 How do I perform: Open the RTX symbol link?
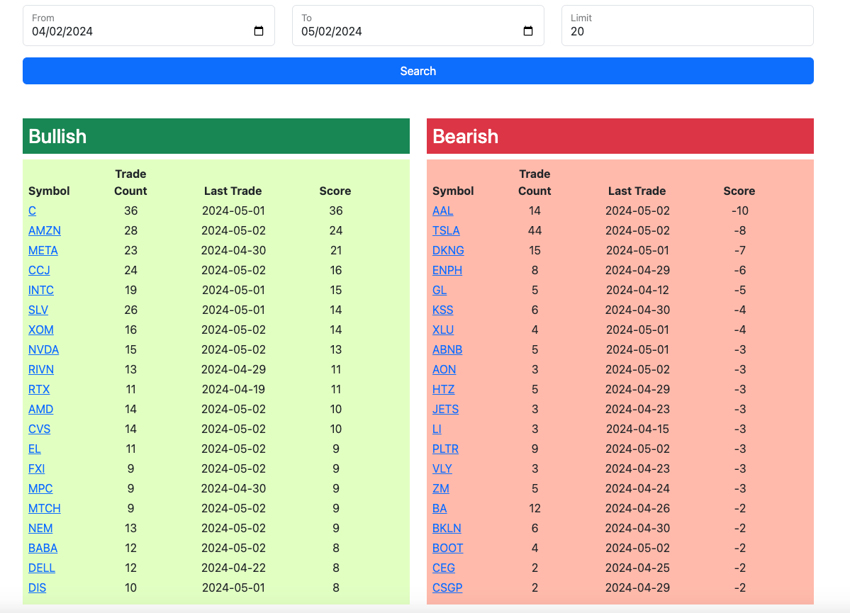(39, 390)
